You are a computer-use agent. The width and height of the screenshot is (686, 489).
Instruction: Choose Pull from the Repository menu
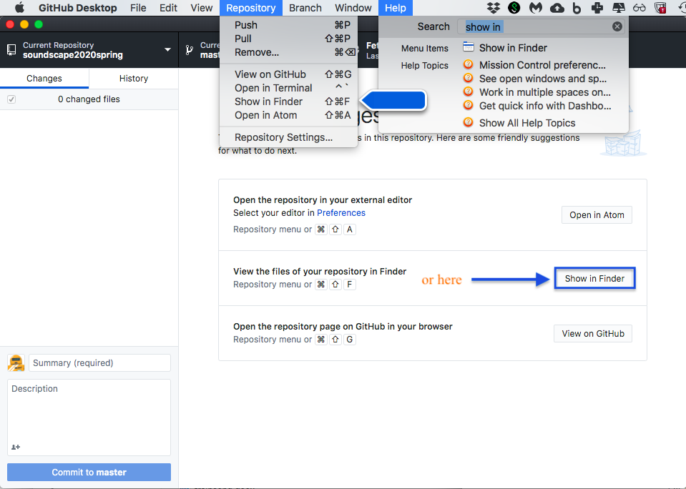[288, 39]
